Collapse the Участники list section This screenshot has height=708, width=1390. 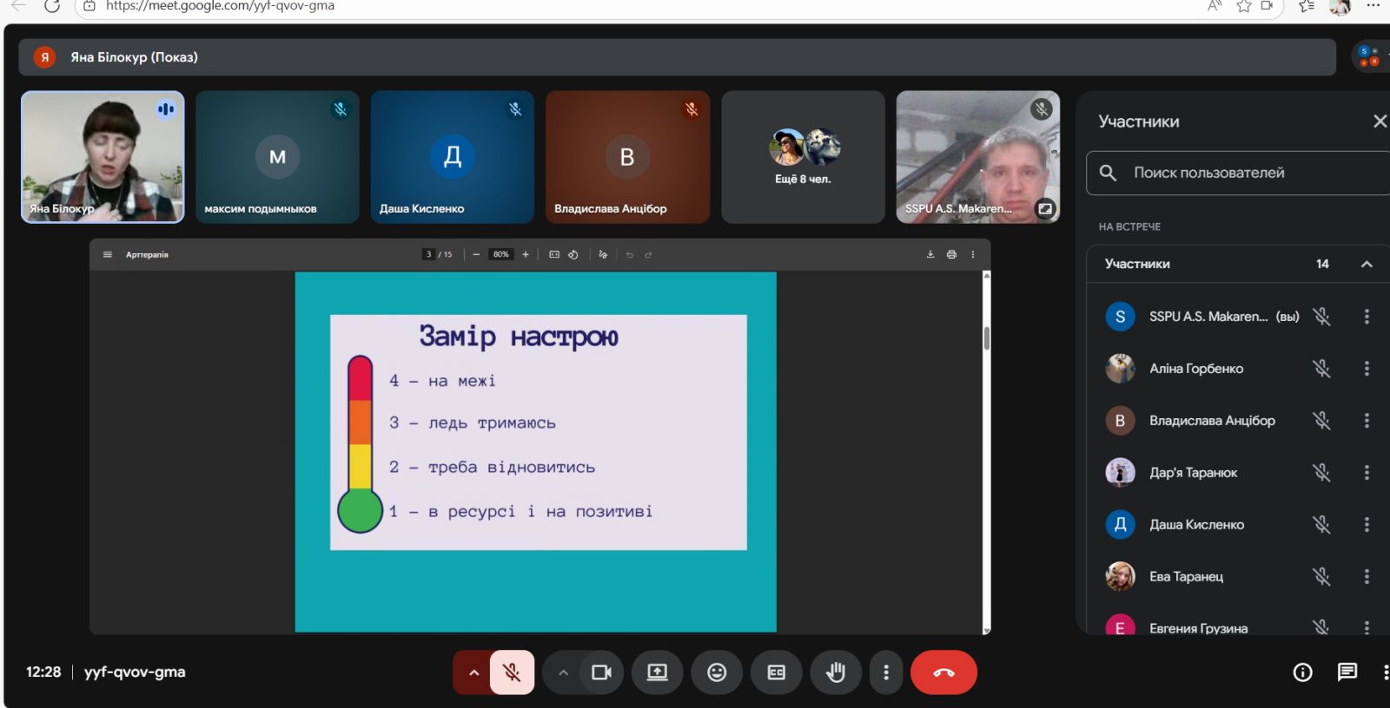(x=1367, y=264)
